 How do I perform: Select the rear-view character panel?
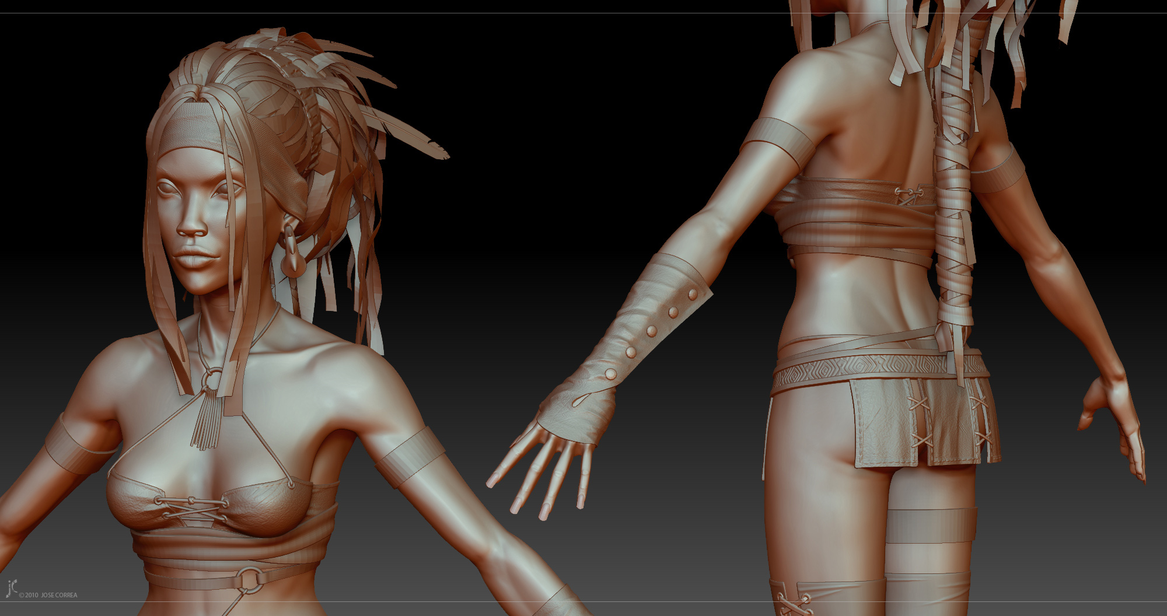(x=875, y=262)
